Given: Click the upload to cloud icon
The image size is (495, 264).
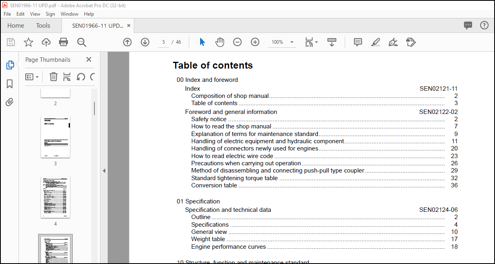Looking at the screenshot, I should [x=46, y=42].
